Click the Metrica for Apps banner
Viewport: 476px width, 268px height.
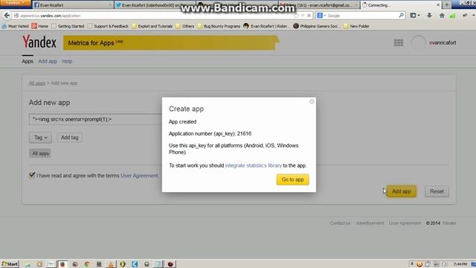[x=171, y=43]
